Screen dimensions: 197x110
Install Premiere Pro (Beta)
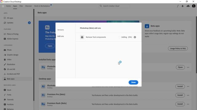(180, 95)
